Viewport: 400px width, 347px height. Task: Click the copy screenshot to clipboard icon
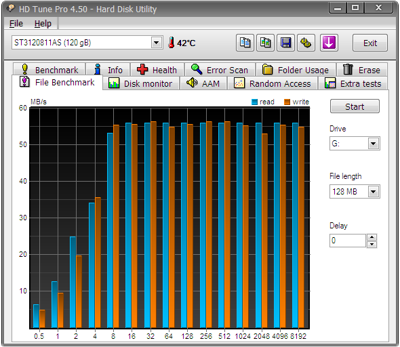click(x=265, y=43)
